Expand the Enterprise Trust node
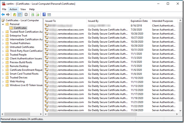The width and height of the screenshot is (184, 123). [x=3, y=36]
